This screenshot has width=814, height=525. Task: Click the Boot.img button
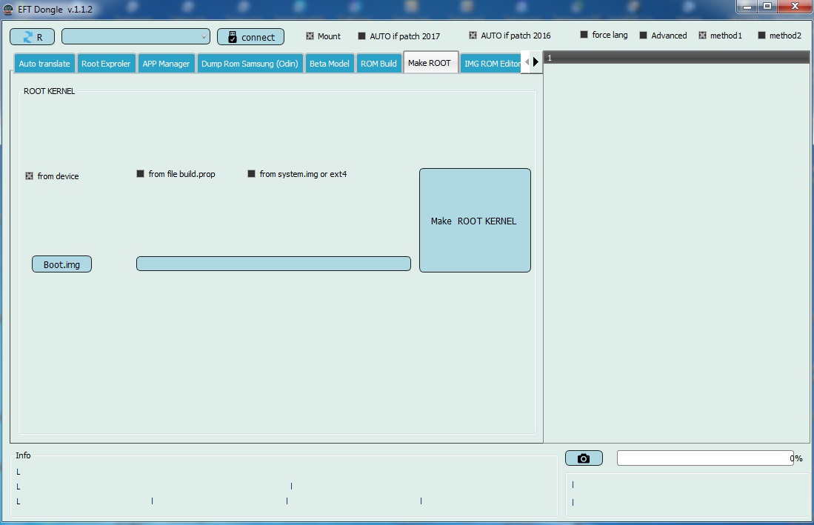click(61, 264)
